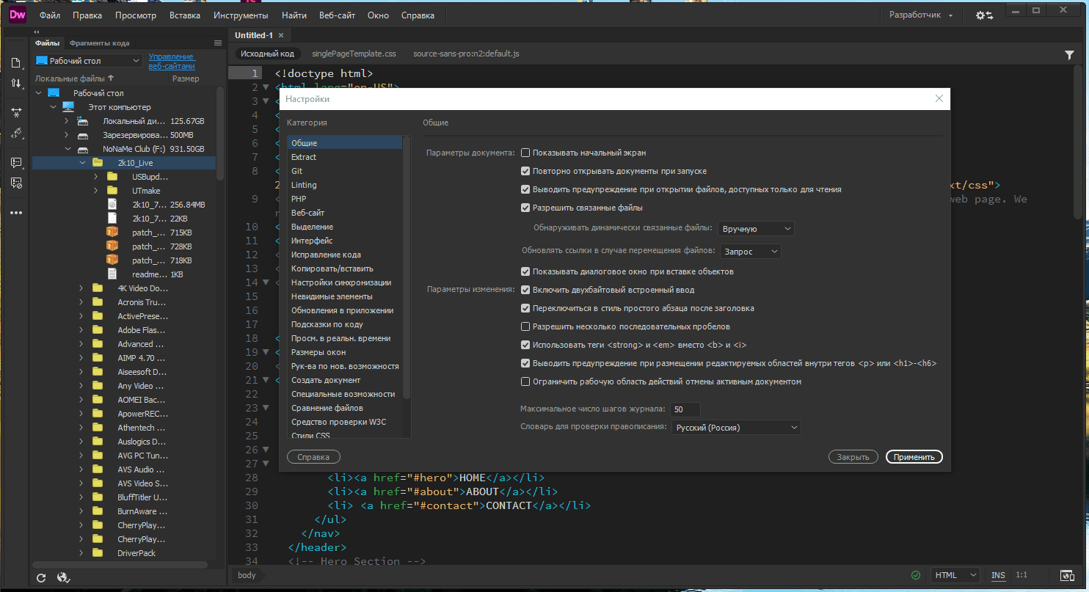Viewport: 1089px width, 592px height.
Task: Open the Веб-сайт menu
Action: pyautogui.click(x=336, y=15)
